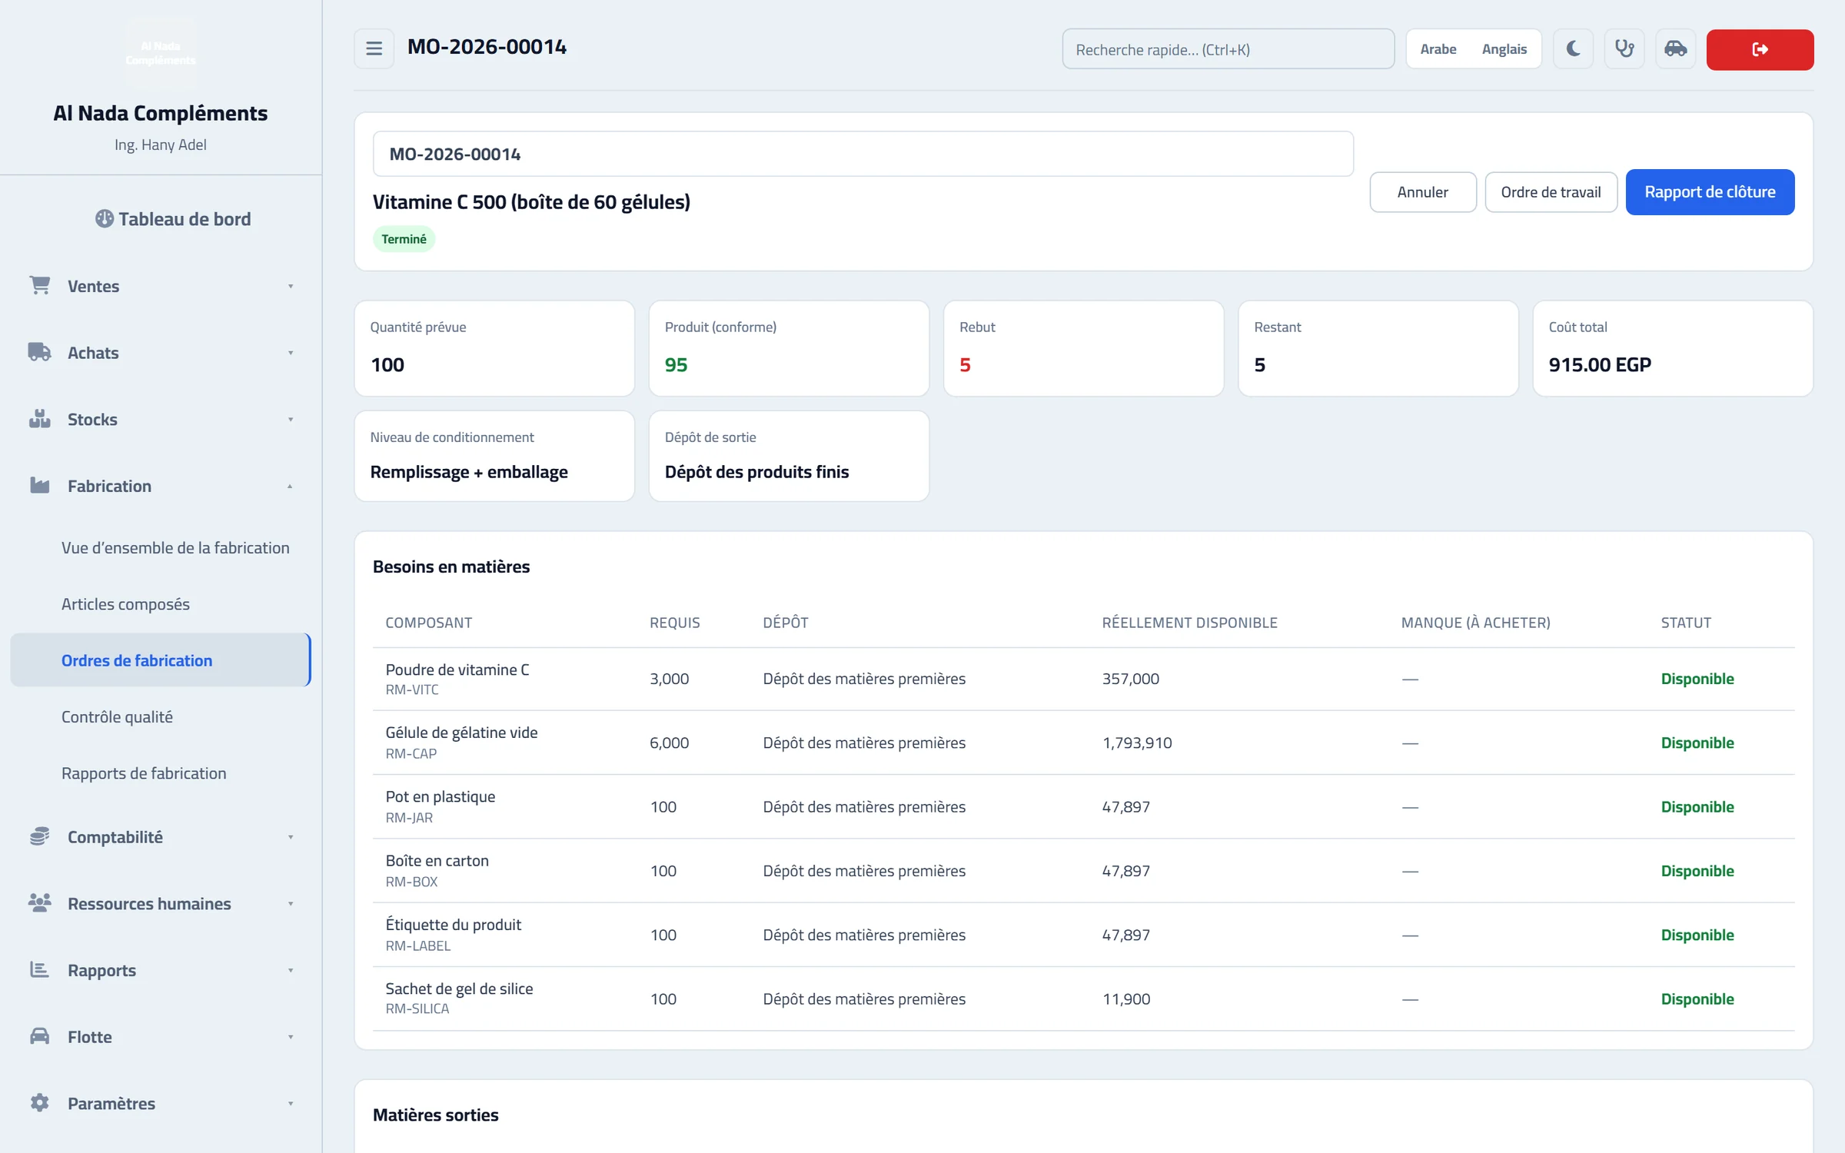Click the Stocks boxes icon
The image size is (1845, 1153).
point(40,419)
